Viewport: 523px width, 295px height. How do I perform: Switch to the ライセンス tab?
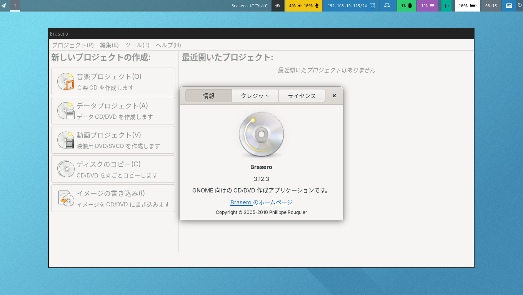(302, 96)
